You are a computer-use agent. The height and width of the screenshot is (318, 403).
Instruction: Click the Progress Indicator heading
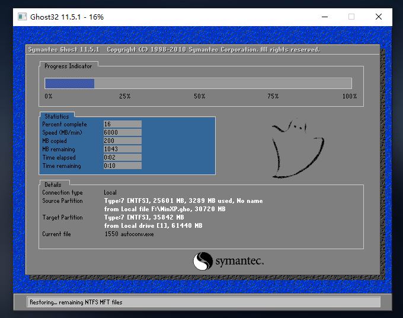(68, 66)
